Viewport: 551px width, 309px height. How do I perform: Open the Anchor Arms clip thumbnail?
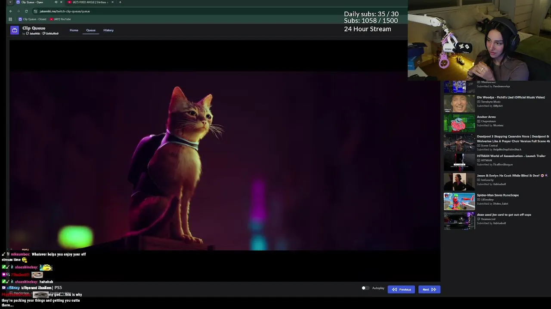pyautogui.click(x=459, y=124)
